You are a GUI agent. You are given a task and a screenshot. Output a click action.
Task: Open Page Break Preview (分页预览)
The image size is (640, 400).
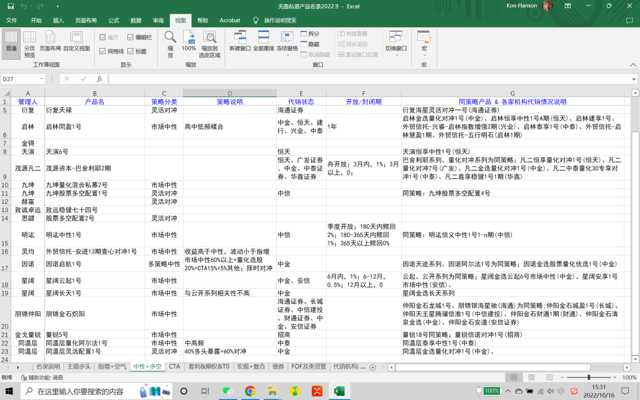point(30,44)
